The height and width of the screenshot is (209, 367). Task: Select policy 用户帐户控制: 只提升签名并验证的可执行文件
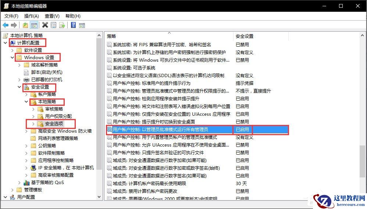(158, 153)
